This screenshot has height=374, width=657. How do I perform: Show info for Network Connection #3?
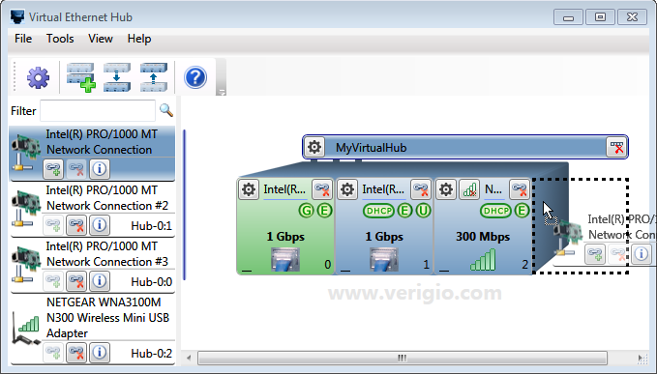pos(100,281)
